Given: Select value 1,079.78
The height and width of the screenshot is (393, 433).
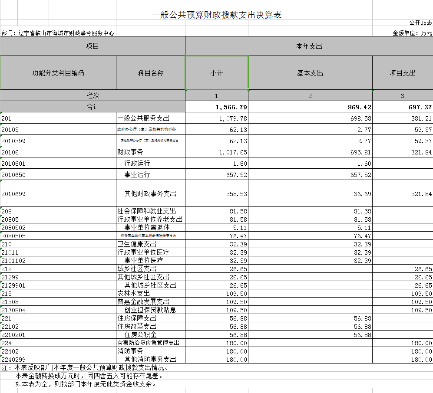Looking at the screenshot, I should pyautogui.click(x=217, y=118).
